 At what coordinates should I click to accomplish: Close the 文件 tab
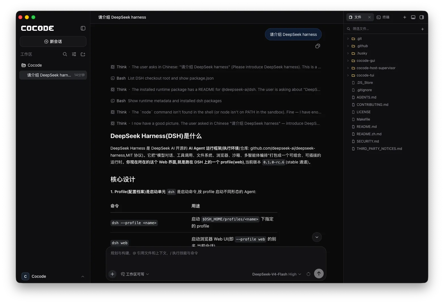pyautogui.click(x=369, y=17)
